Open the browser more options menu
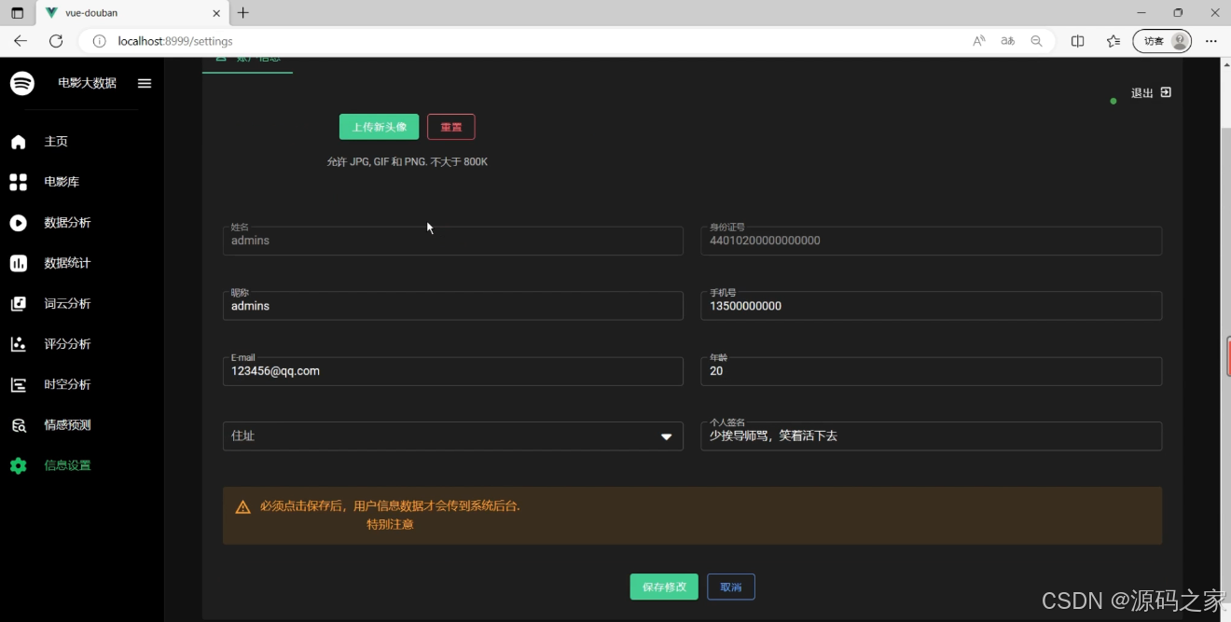The height and width of the screenshot is (622, 1231). (1211, 41)
